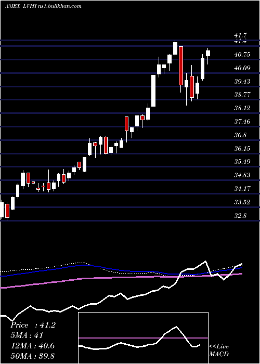Click the 38.77 price axis label
The image size is (260, 364).
click(242, 95)
